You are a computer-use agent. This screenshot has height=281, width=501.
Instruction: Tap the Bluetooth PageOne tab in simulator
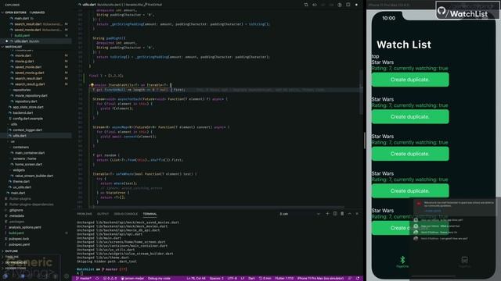[x=402, y=262]
